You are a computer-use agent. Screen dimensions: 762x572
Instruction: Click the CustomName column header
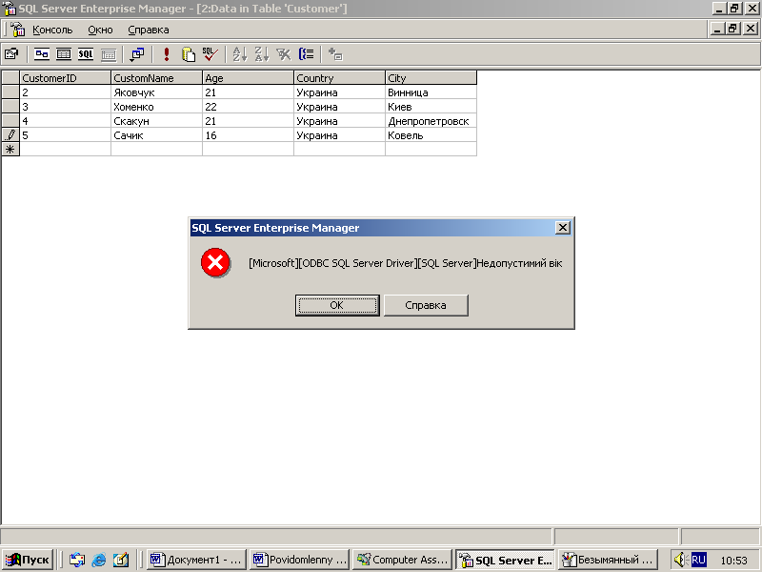tap(156, 78)
